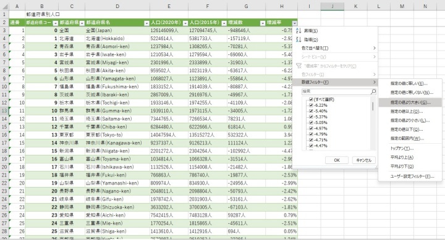This screenshot has width=445, height=240.
Task: Open the 都道府県コード column filter dropdown
Action: pyautogui.click(x=56, y=23)
